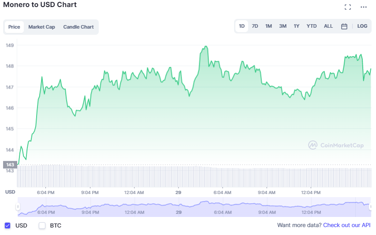Image resolution: width=376 pixels, height=235 pixels.
Task: Select the YTD time range
Action: tap(312, 26)
